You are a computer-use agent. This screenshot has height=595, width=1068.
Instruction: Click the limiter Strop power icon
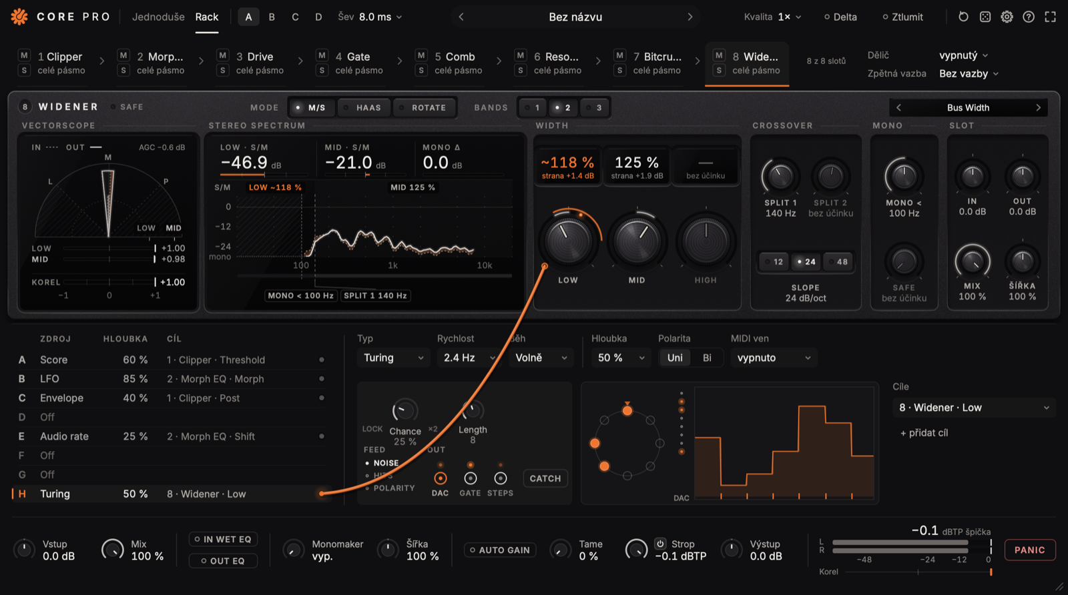660,544
